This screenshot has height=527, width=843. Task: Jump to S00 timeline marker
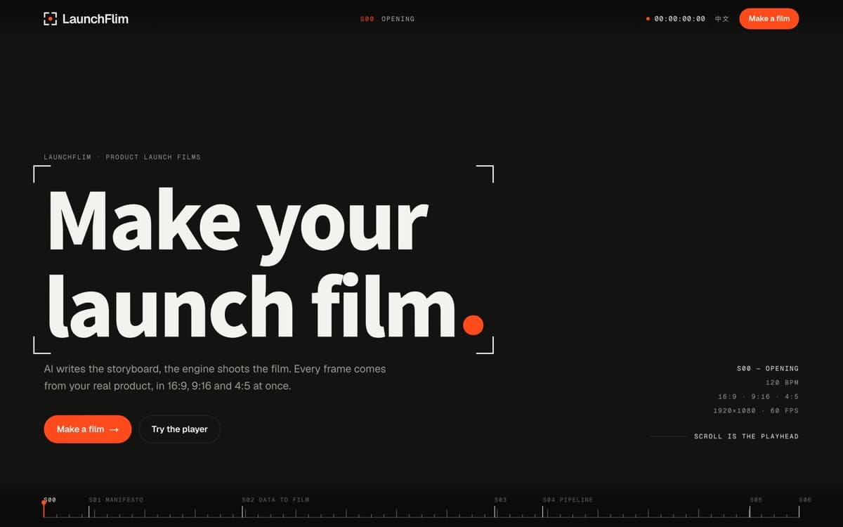coord(50,500)
